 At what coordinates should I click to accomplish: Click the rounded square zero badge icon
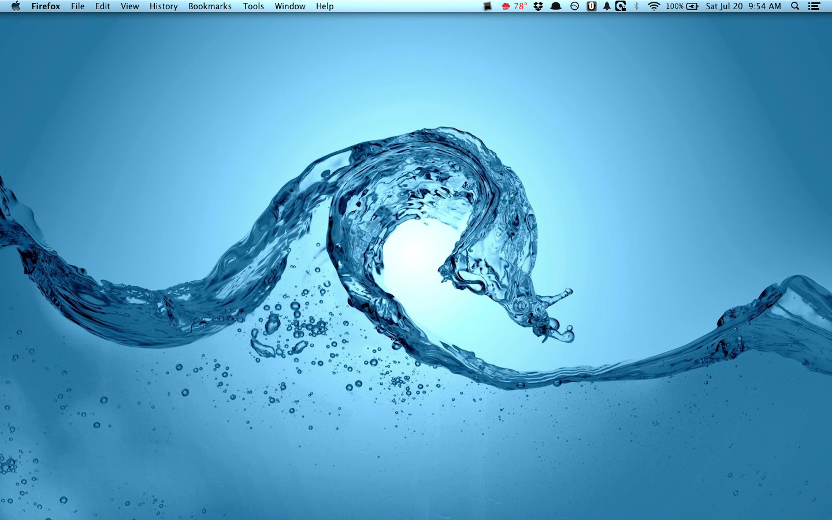[591, 6]
